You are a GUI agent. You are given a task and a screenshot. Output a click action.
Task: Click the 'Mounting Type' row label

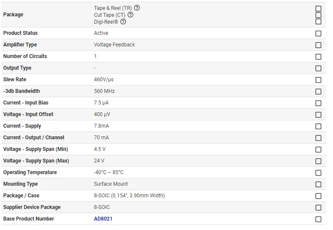[x=21, y=184]
